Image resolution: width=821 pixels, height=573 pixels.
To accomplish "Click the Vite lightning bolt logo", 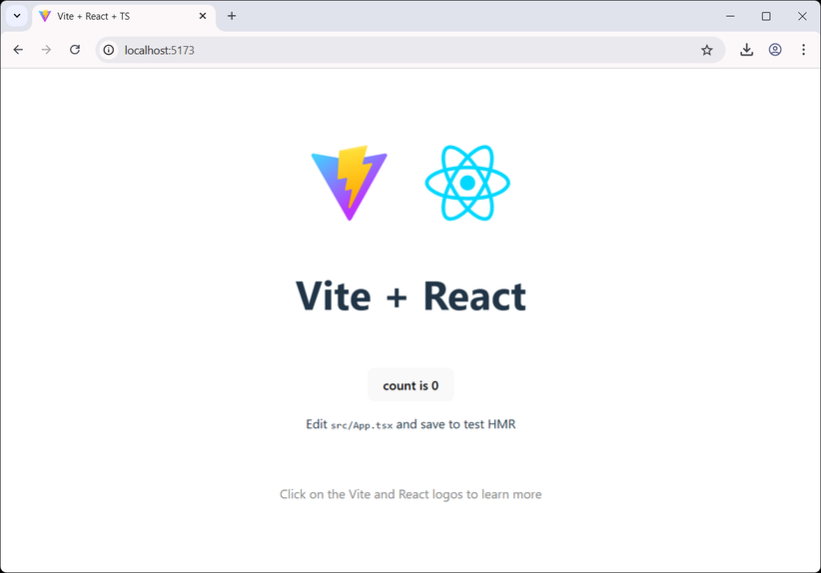I will pyautogui.click(x=350, y=183).
